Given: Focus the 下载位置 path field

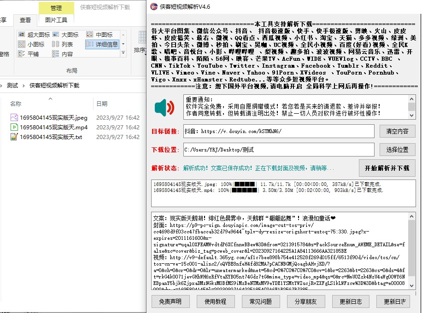Looking at the screenshot, I should point(279,150).
